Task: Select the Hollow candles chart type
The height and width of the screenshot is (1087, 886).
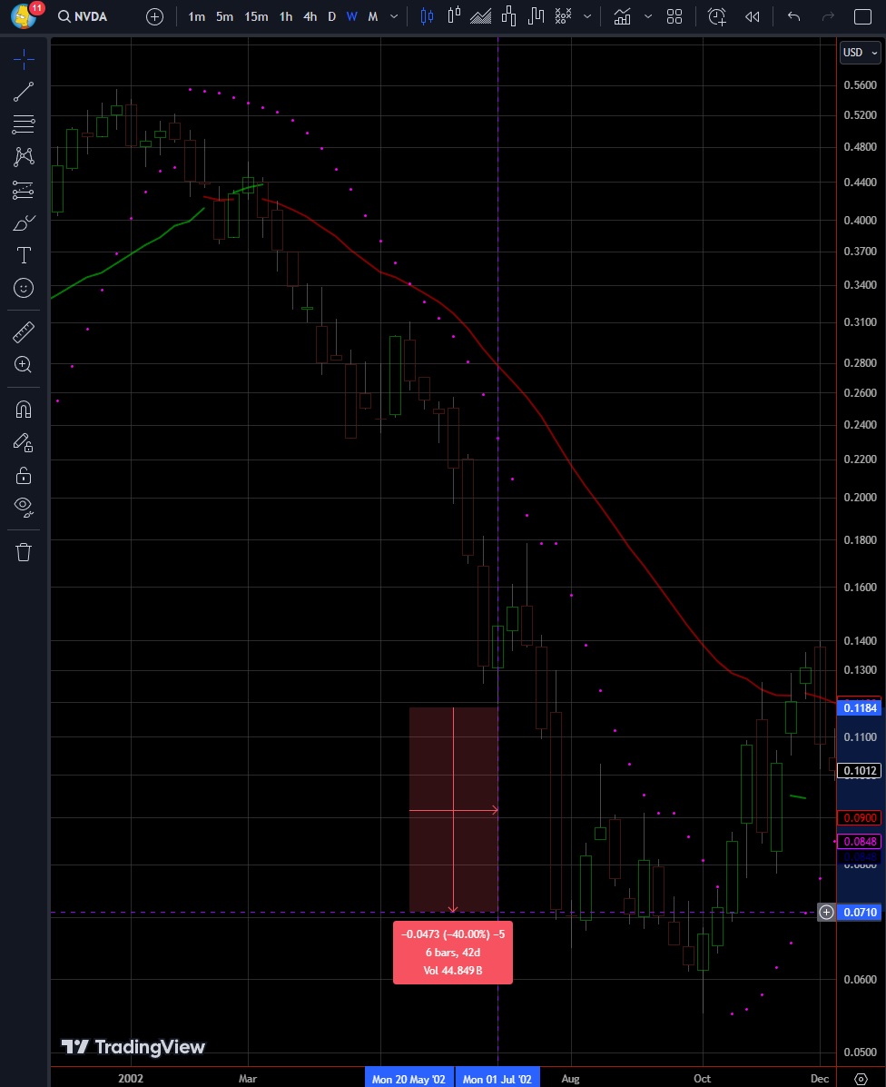Action: (455, 16)
